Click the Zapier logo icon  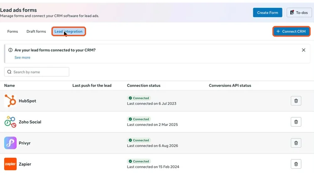point(10,164)
